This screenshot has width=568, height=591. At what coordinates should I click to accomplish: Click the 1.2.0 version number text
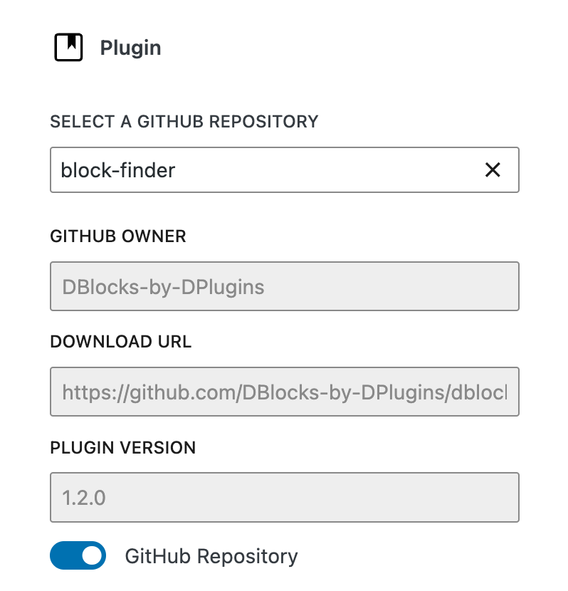[x=83, y=498]
